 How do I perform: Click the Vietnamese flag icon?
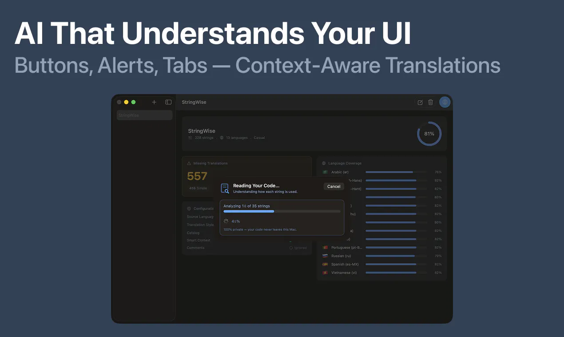point(325,273)
